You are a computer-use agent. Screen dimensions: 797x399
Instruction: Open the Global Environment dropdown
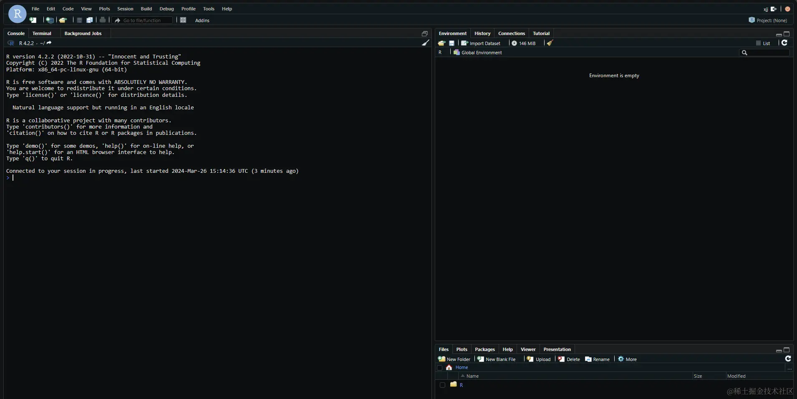(478, 53)
